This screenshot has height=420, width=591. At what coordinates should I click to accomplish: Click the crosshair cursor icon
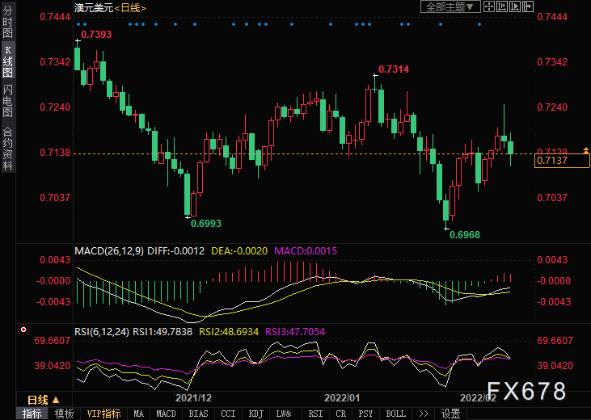[x=489, y=6]
